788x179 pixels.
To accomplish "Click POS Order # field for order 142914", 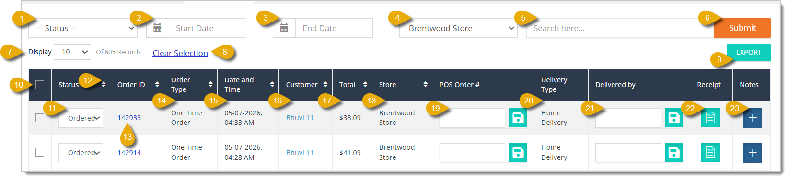I will [472, 153].
